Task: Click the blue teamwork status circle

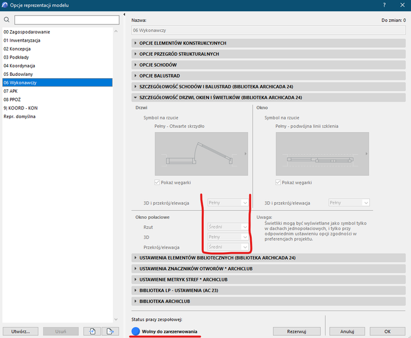Action: (x=135, y=331)
